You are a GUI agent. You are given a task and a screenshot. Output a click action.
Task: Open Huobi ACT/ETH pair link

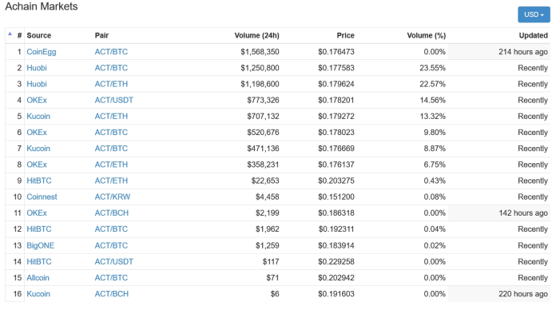click(x=111, y=84)
